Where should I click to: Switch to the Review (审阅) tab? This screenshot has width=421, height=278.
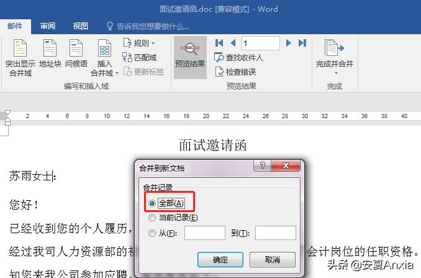tap(48, 26)
